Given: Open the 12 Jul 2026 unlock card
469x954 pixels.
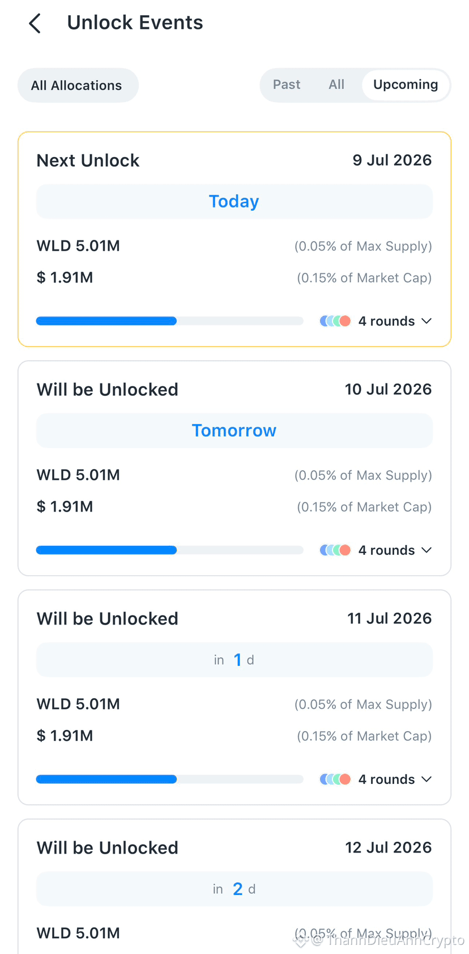Looking at the screenshot, I should pos(234,887).
